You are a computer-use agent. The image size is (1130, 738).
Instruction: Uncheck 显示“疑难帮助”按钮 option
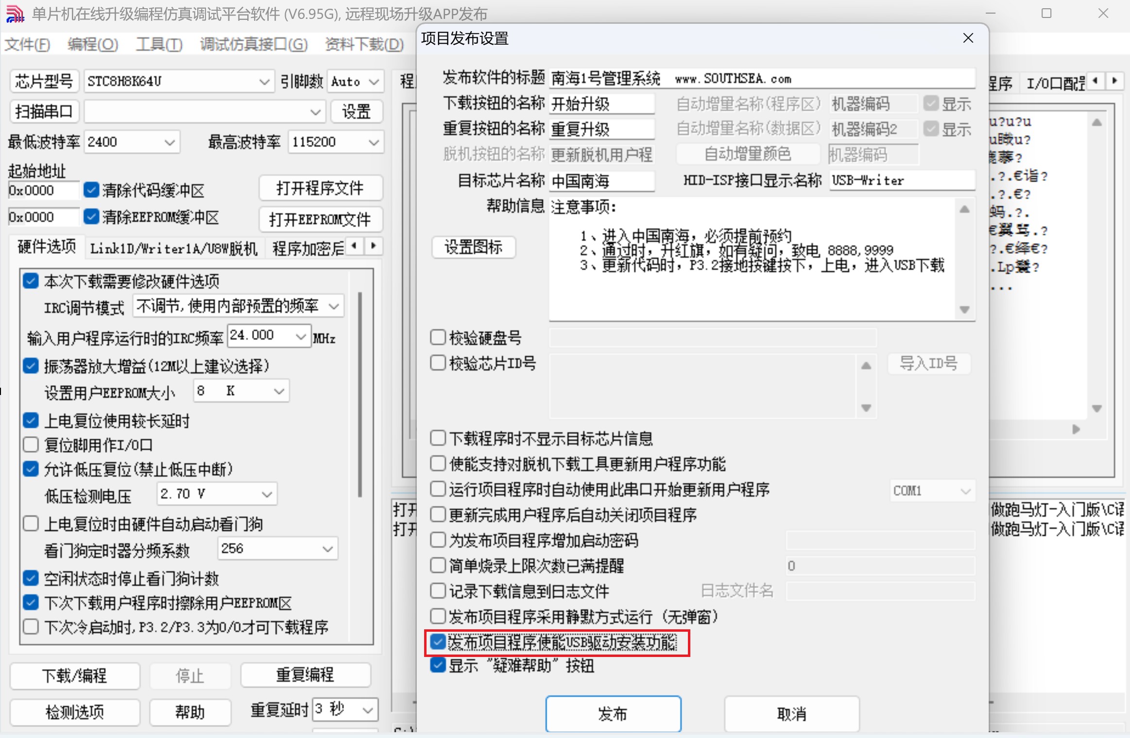[438, 665]
